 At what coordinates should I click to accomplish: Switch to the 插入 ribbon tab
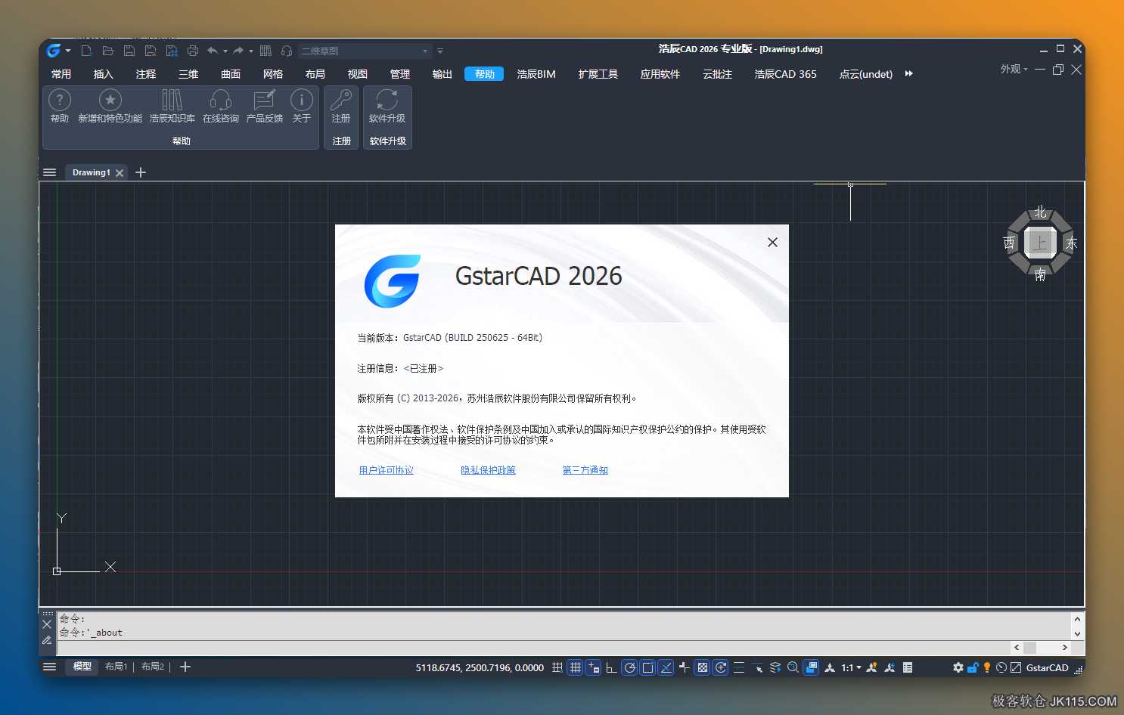point(104,74)
